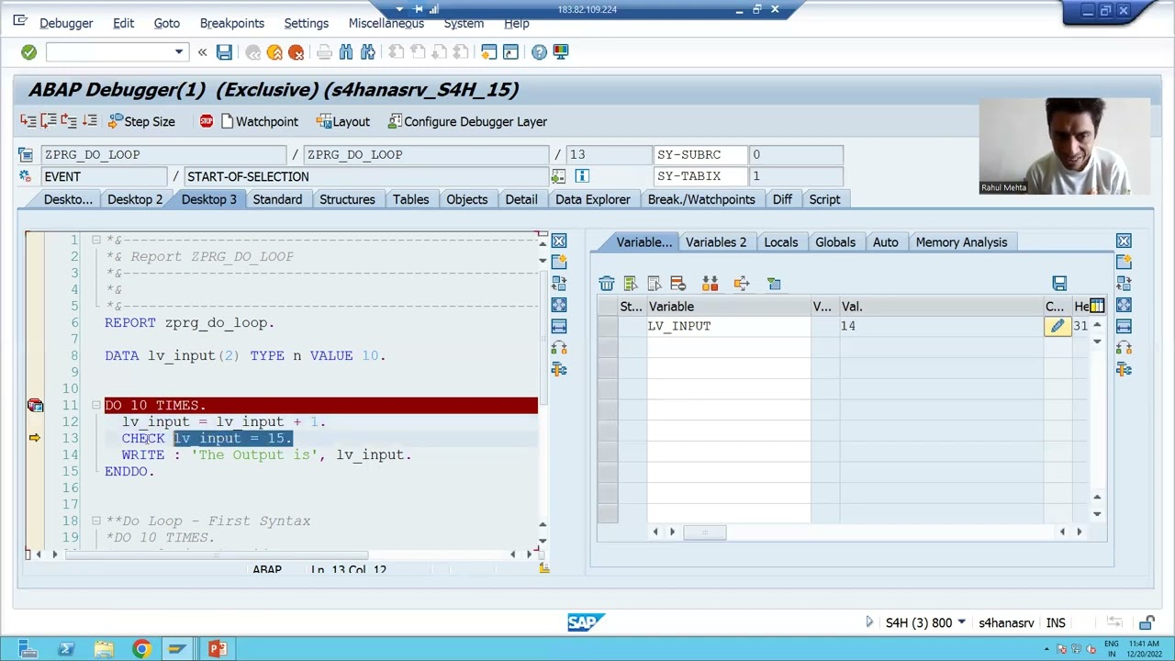Switch to the Script tab
1175x661 pixels.
point(824,199)
